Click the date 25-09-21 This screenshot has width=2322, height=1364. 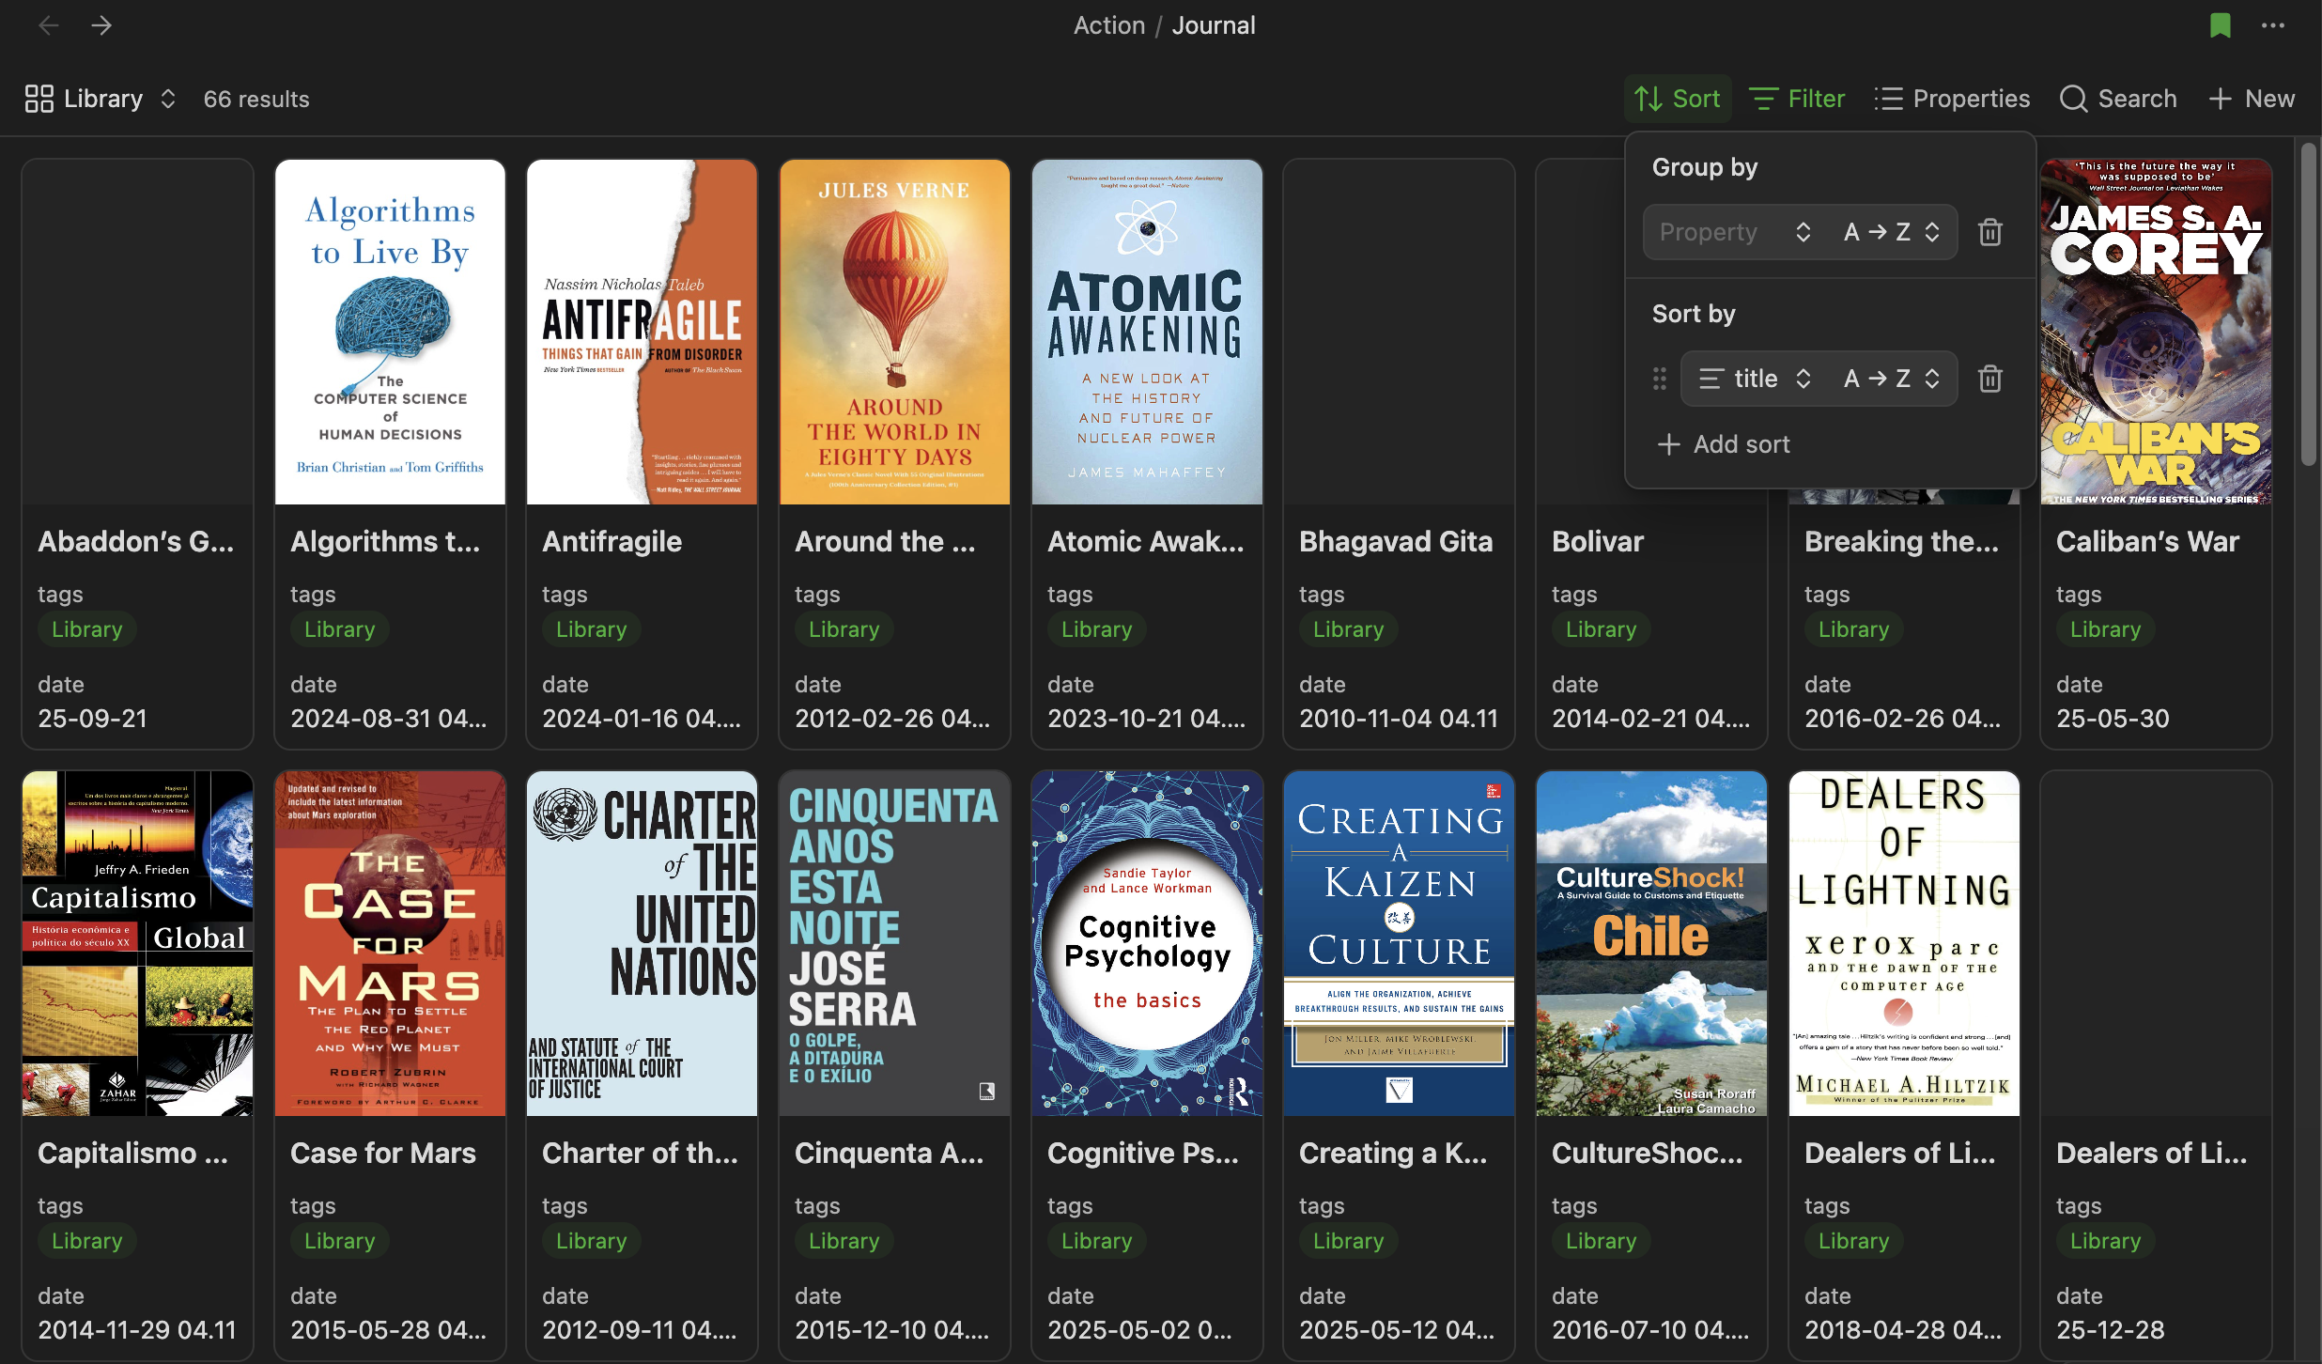tap(93, 719)
